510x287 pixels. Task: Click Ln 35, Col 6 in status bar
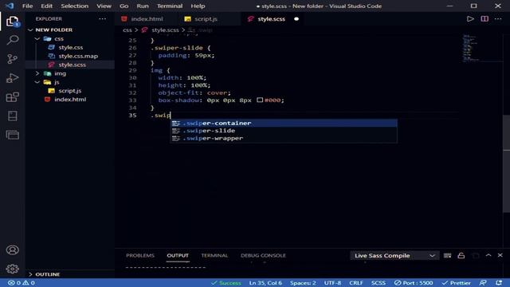pyautogui.click(x=265, y=283)
